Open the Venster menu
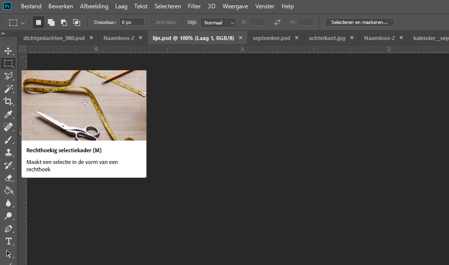The image size is (449, 265). (x=265, y=6)
